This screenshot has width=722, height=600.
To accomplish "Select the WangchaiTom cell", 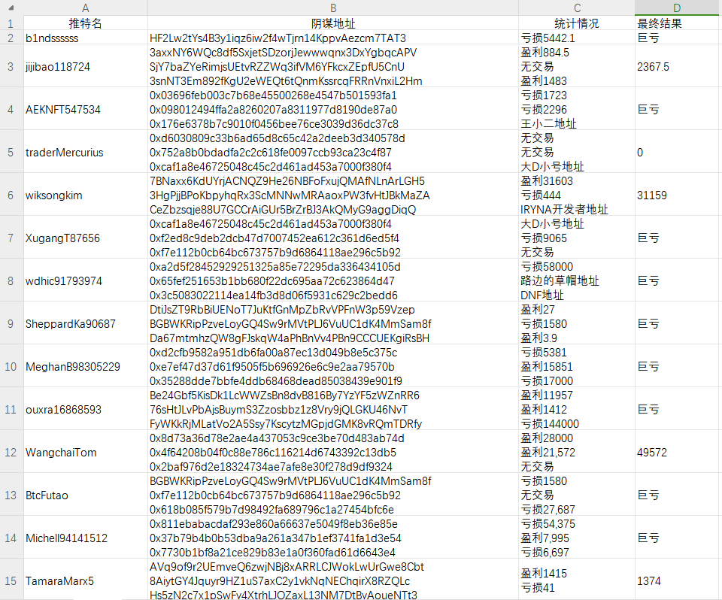I will point(85,452).
